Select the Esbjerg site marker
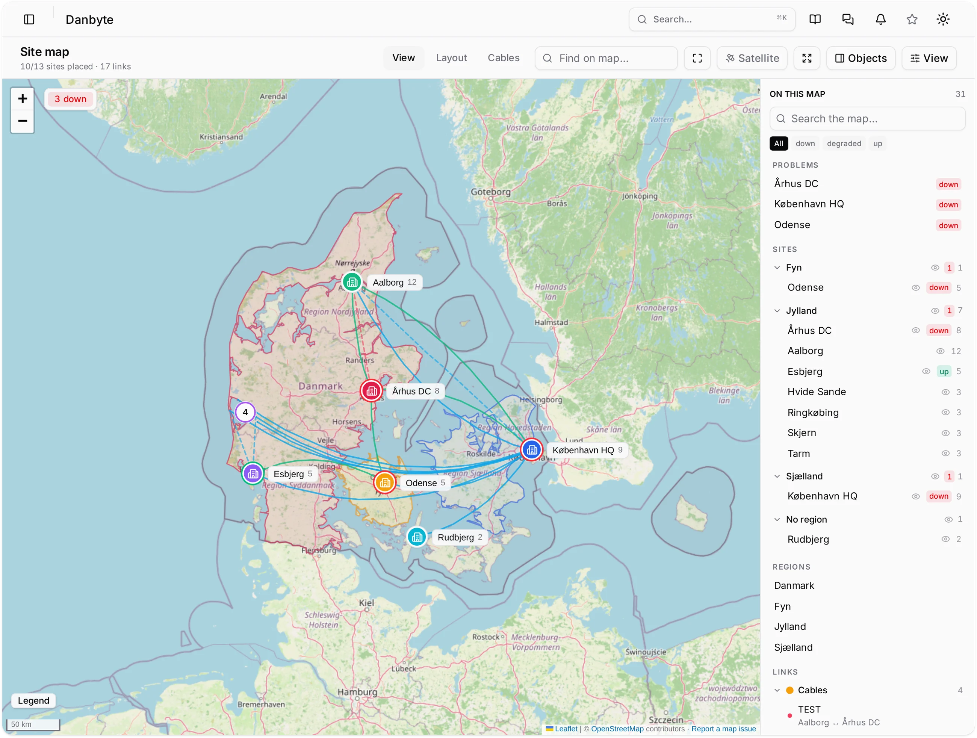This screenshot has height=738, width=977. click(253, 474)
